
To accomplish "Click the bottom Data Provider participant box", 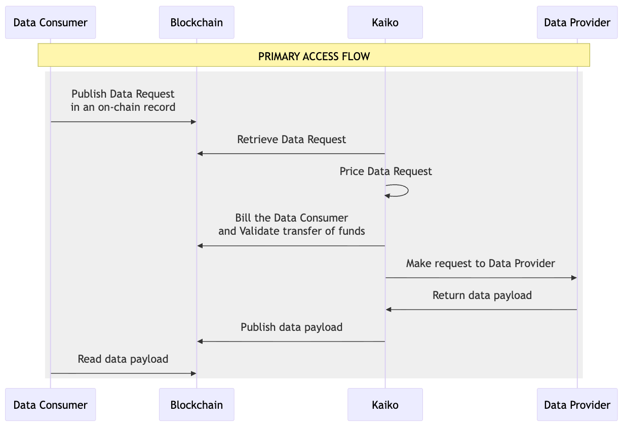I will [x=577, y=405].
